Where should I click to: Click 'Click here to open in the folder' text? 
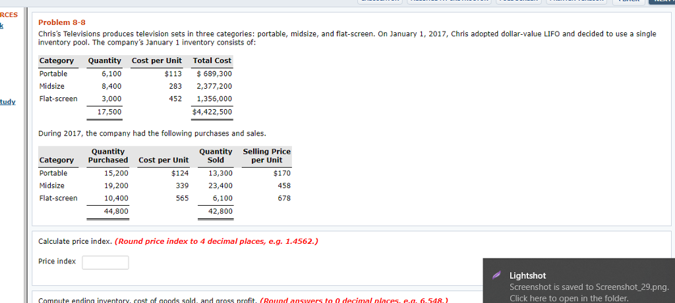(569, 298)
